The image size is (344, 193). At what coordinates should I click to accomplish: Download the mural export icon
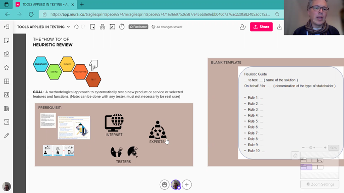[x=280, y=27]
